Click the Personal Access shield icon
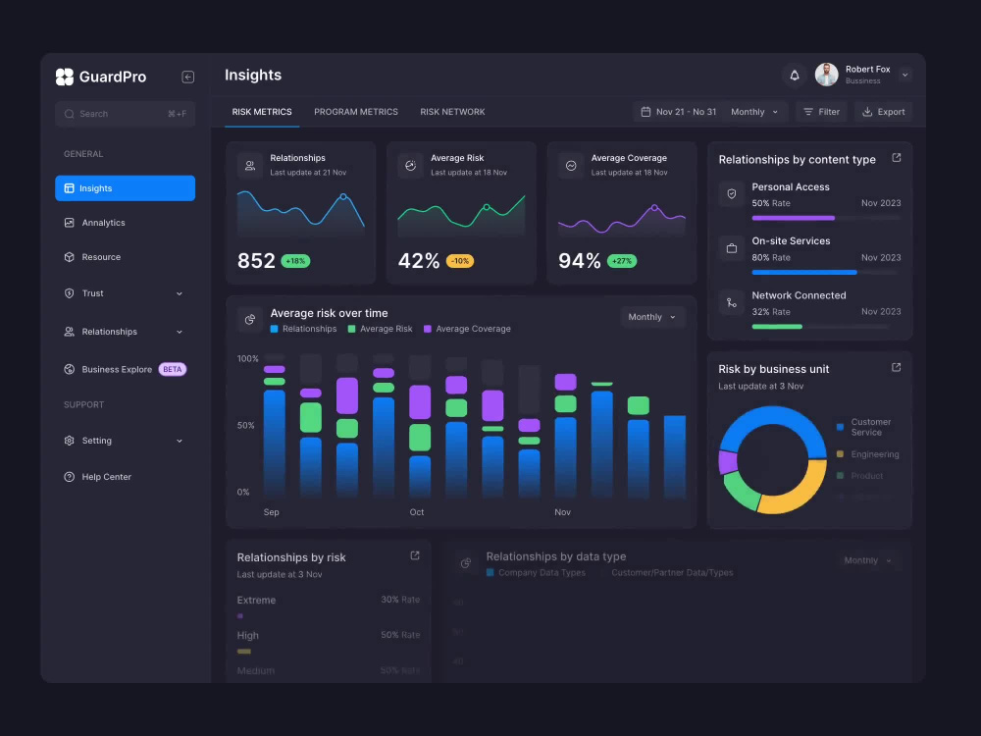This screenshot has width=981, height=736. [732, 194]
